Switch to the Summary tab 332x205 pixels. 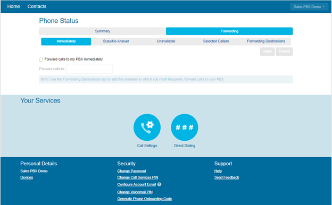click(x=103, y=31)
